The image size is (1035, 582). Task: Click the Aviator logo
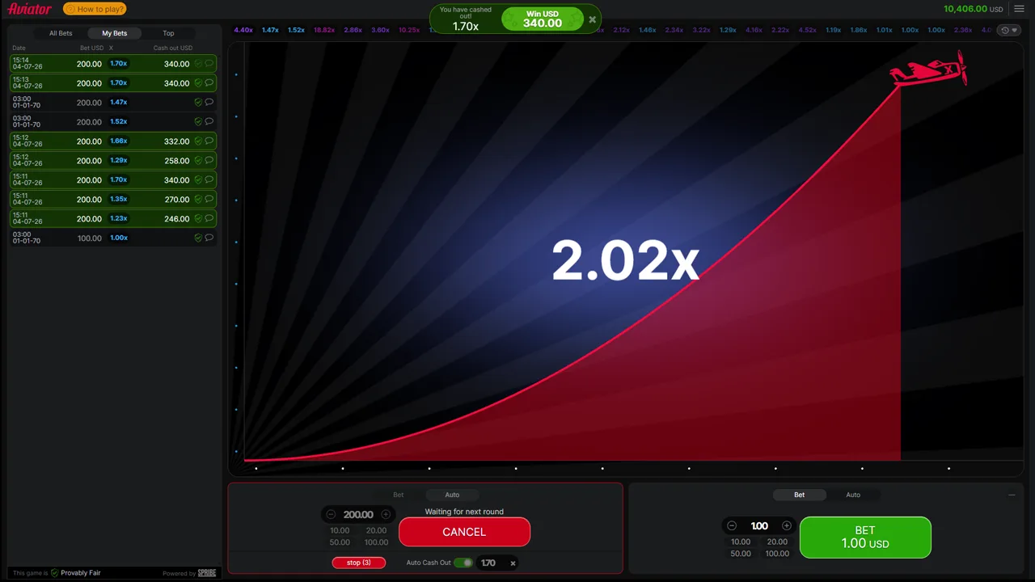pyautogui.click(x=30, y=9)
